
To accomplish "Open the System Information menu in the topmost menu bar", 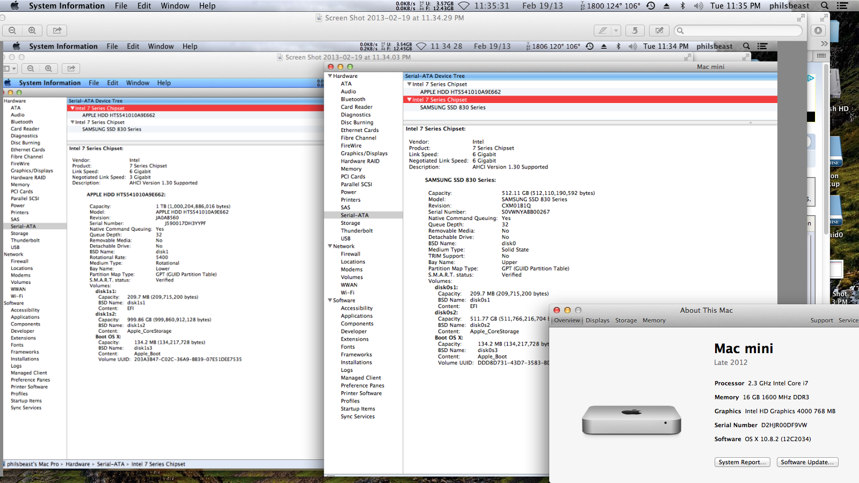I will (67, 6).
